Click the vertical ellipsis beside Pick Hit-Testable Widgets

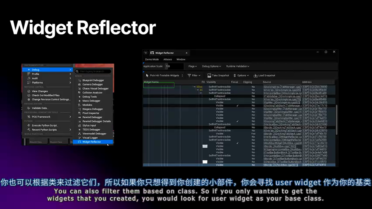click(x=182, y=75)
